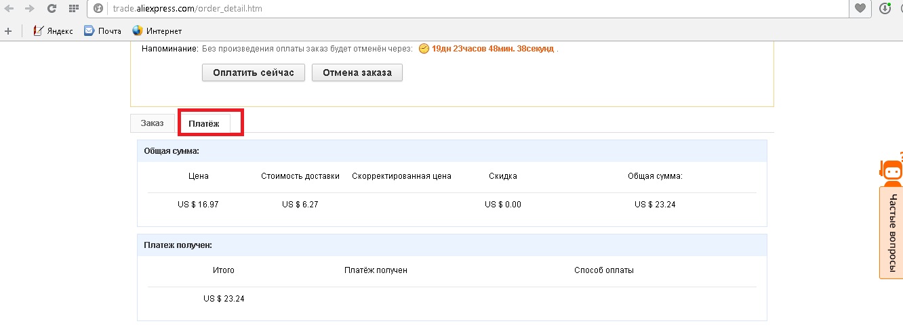
Task: Switch to the Заказ tab
Action: coord(152,123)
